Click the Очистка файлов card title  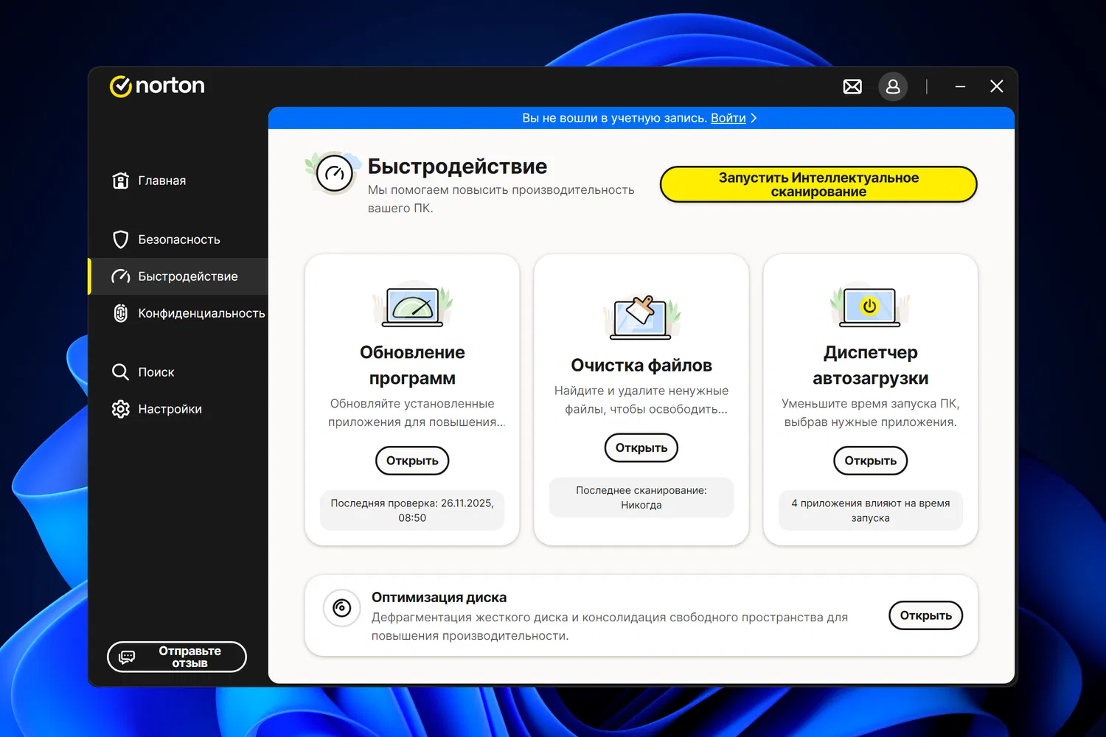tap(641, 366)
